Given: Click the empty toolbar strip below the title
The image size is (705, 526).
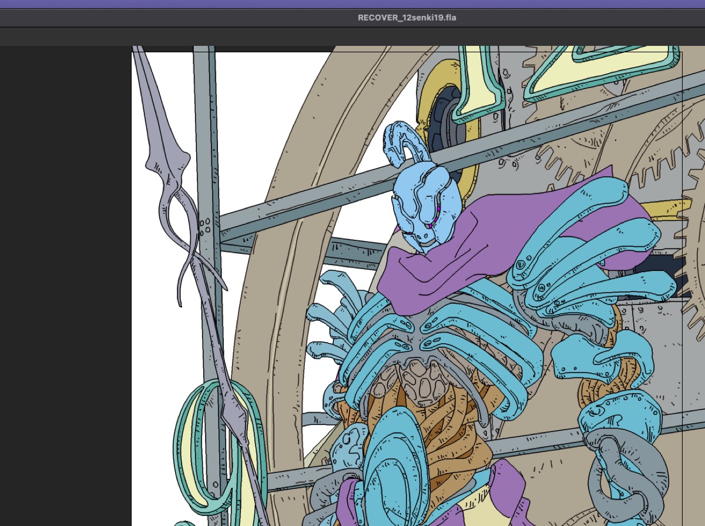Looking at the screenshot, I should tap(352, 36).
